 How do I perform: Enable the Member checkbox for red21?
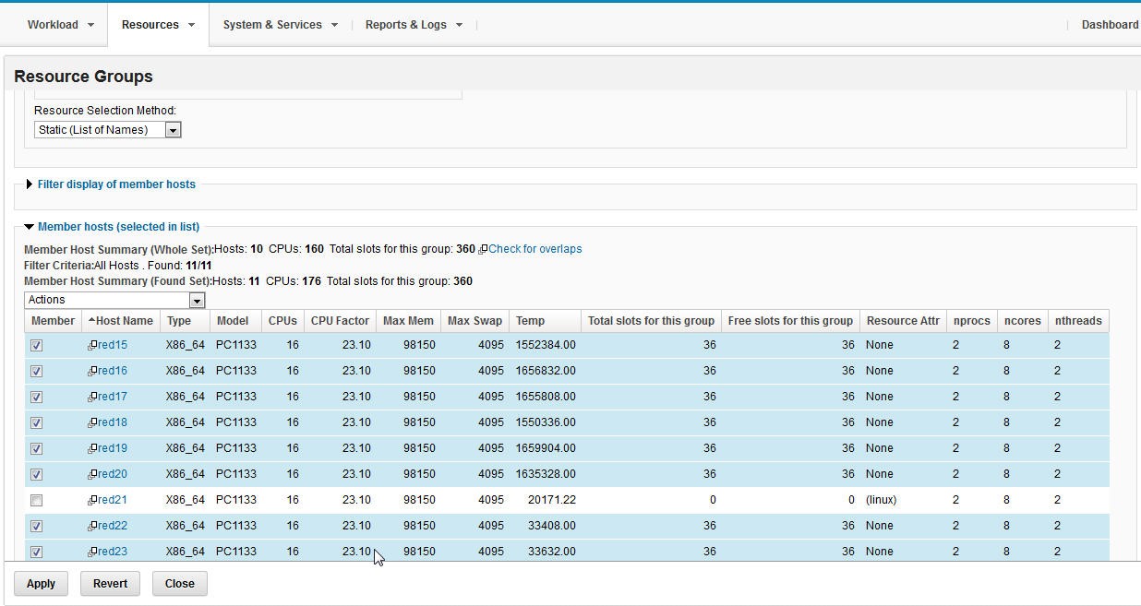point(34,500)
